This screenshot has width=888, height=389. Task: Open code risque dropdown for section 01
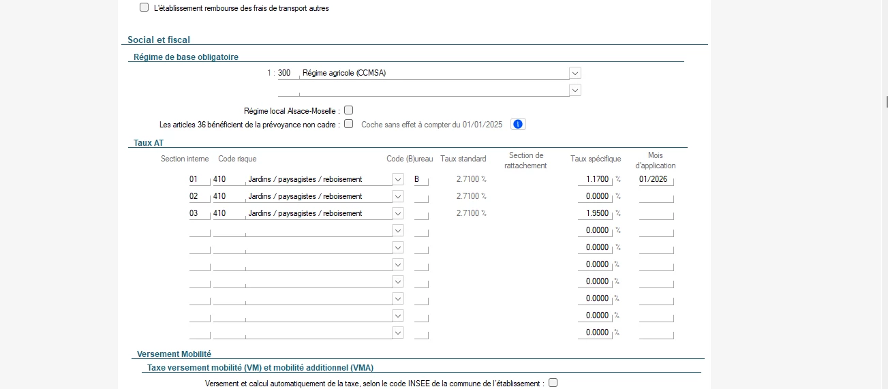point(398,179)
